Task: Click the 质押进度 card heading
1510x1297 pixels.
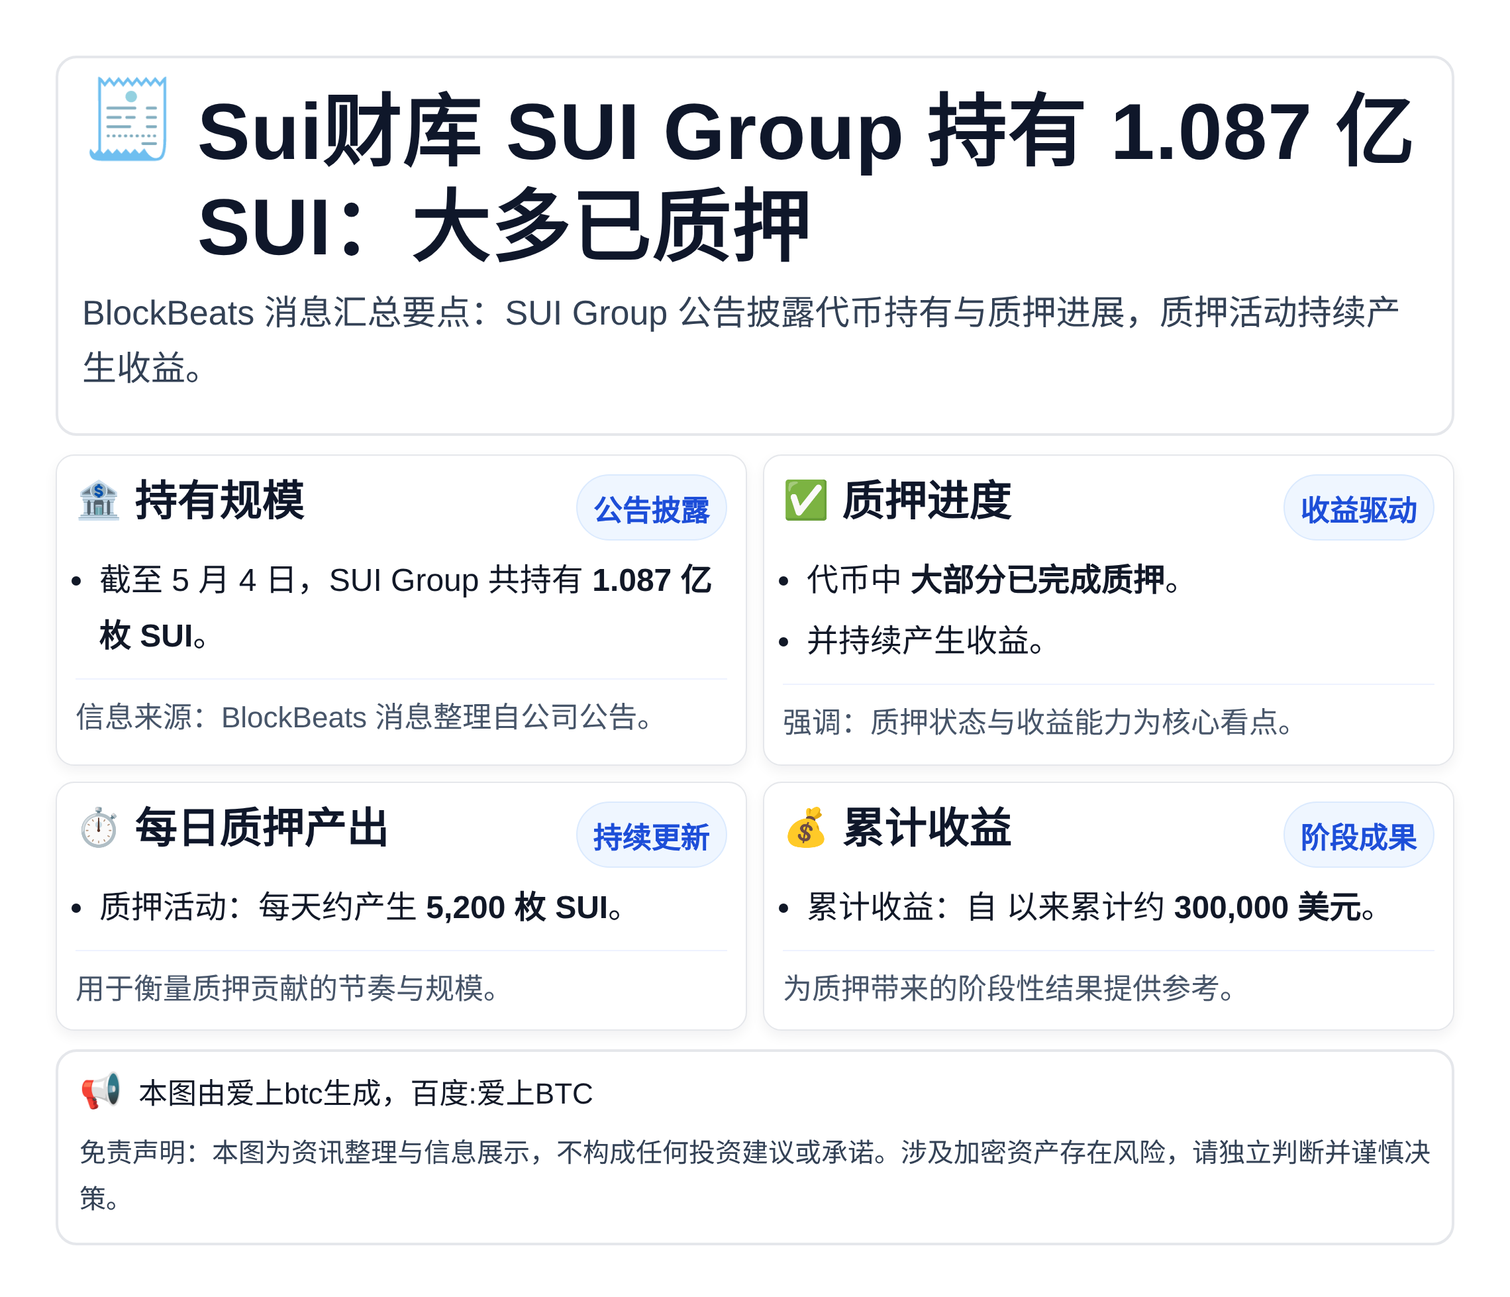Action: pyautogui.click(x=927, y=500)
